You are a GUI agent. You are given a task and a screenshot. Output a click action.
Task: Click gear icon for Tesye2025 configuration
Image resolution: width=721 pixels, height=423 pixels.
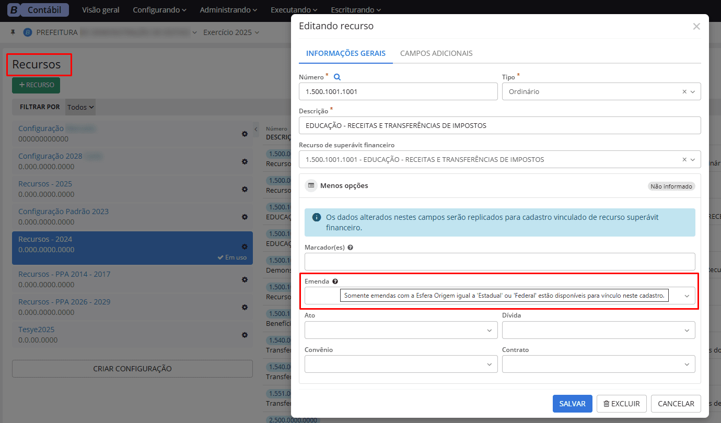pyautogui.click(x=245, y=335)
